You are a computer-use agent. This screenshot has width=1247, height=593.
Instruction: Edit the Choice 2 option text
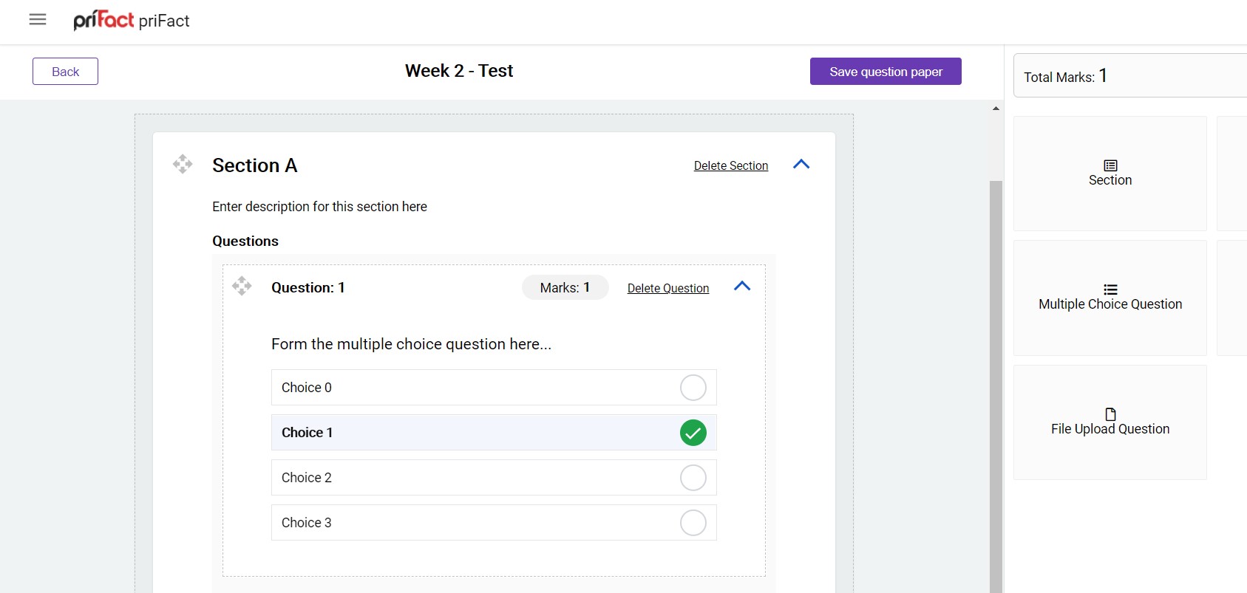(x=307, y=478)
